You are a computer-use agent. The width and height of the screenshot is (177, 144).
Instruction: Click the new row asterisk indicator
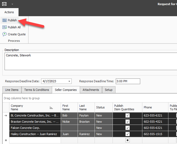[6, 140]
